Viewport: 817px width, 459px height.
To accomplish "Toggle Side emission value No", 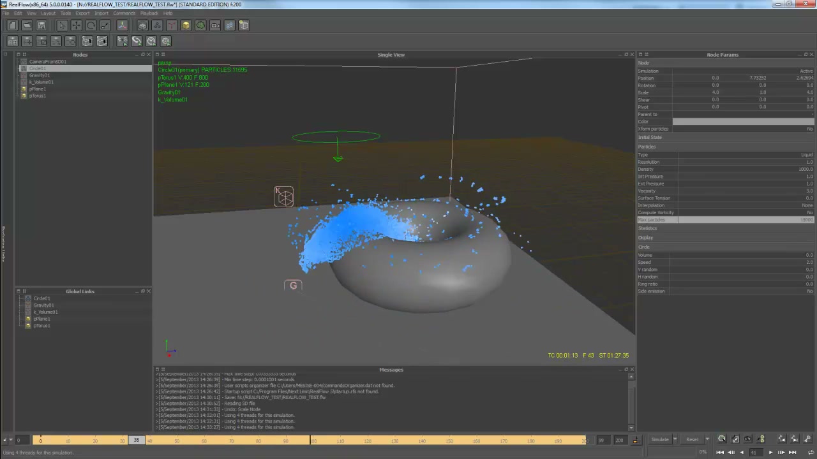I will click(810, 291).
